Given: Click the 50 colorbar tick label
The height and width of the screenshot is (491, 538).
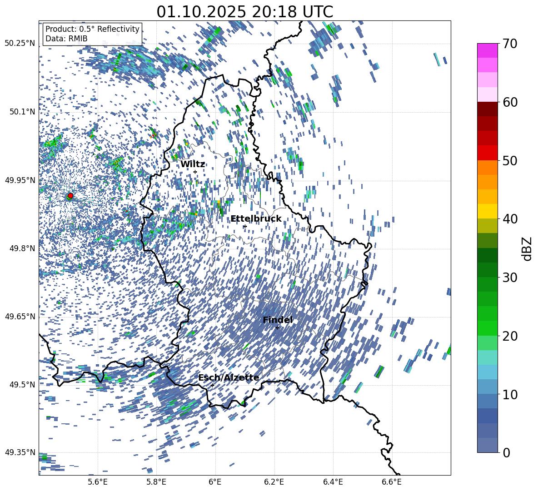Looking at the screenshot, I should pyautogui.click(x=510, y=160).
